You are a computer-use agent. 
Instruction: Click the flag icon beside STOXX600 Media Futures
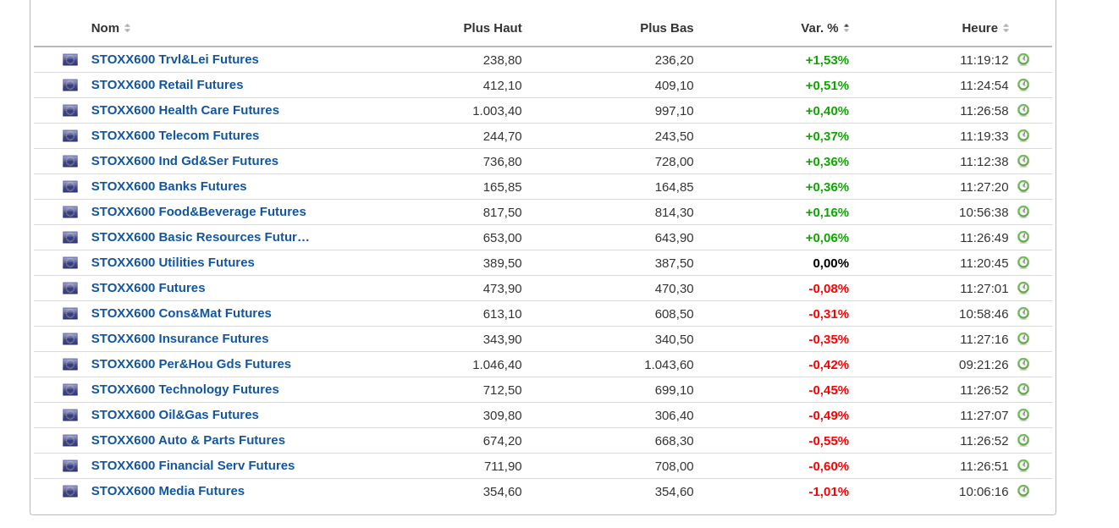tap(70, 492)
